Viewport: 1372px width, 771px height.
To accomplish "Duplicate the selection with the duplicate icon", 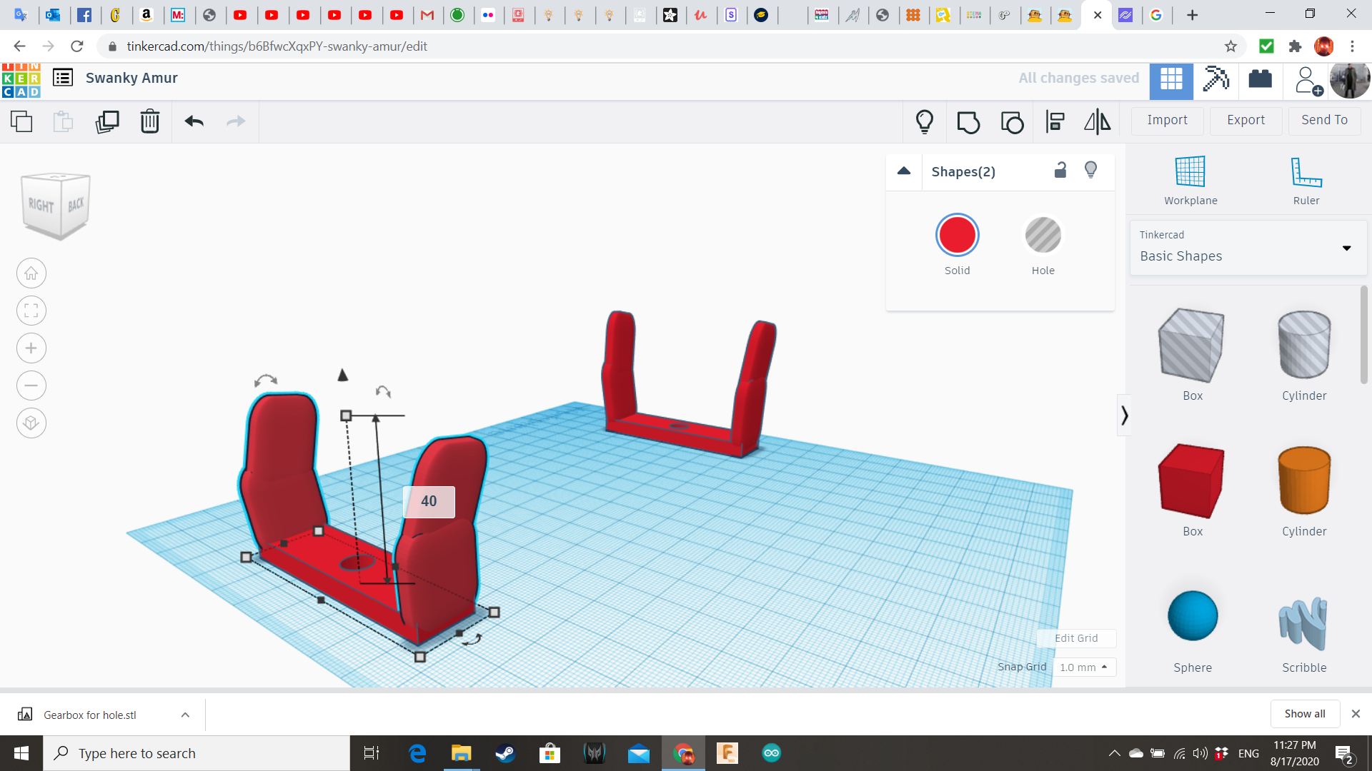I will click(106, 121).
